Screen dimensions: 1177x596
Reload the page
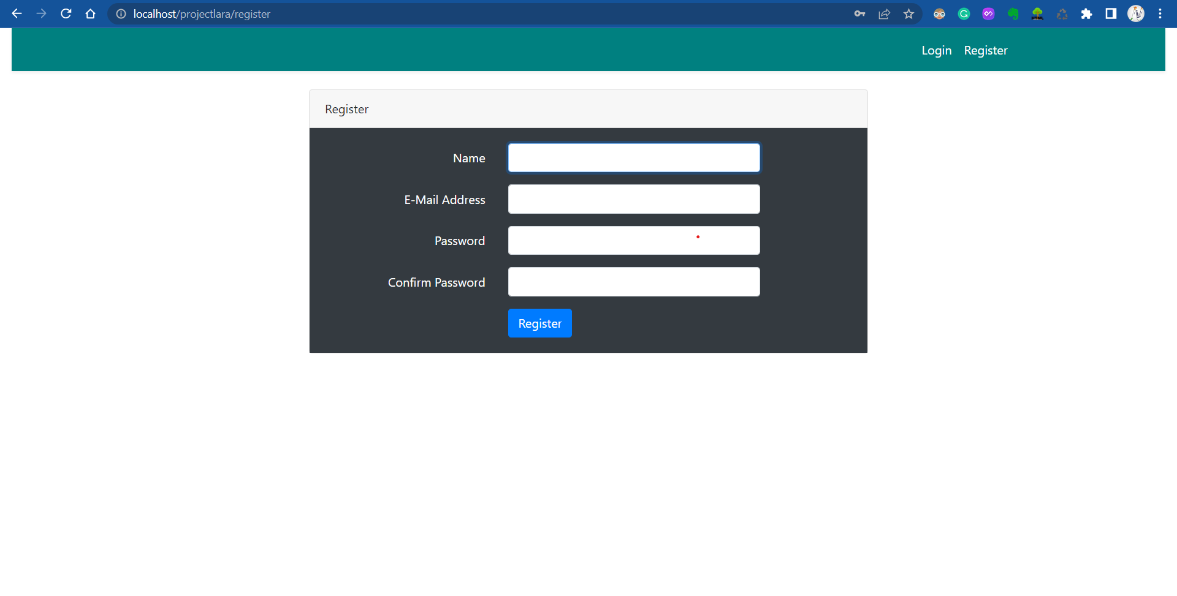tap(66, 13)
